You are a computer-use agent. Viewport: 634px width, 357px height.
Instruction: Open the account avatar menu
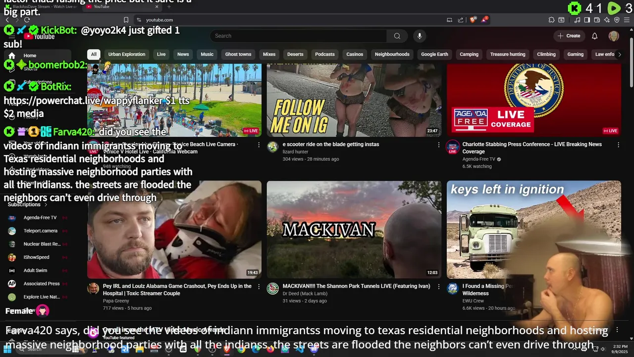pyautogui.click(x=614, y=36)
